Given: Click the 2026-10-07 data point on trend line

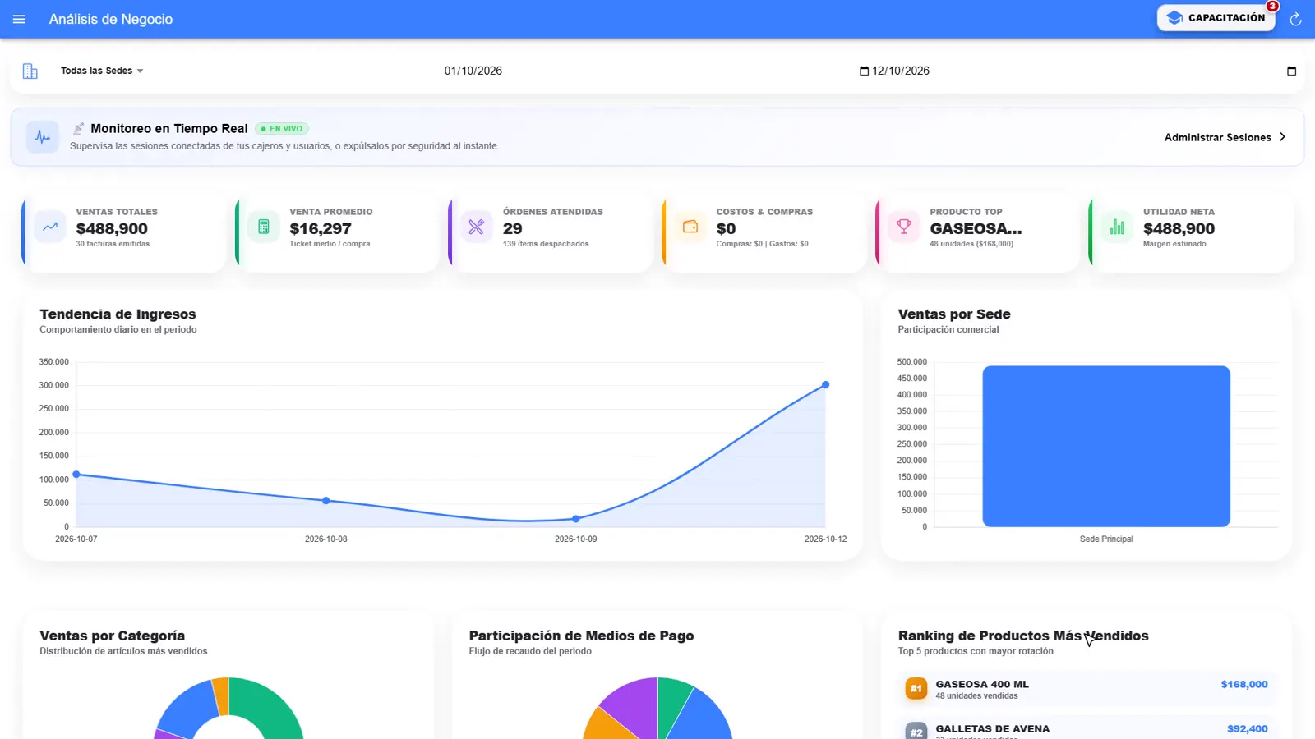Looking at the screenshot, I should tap(76, 475).
